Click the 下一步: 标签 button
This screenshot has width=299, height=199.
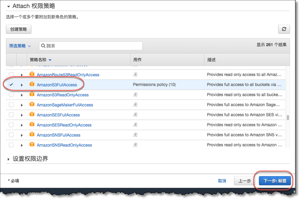pyautogui.click(x=275, y=181)
